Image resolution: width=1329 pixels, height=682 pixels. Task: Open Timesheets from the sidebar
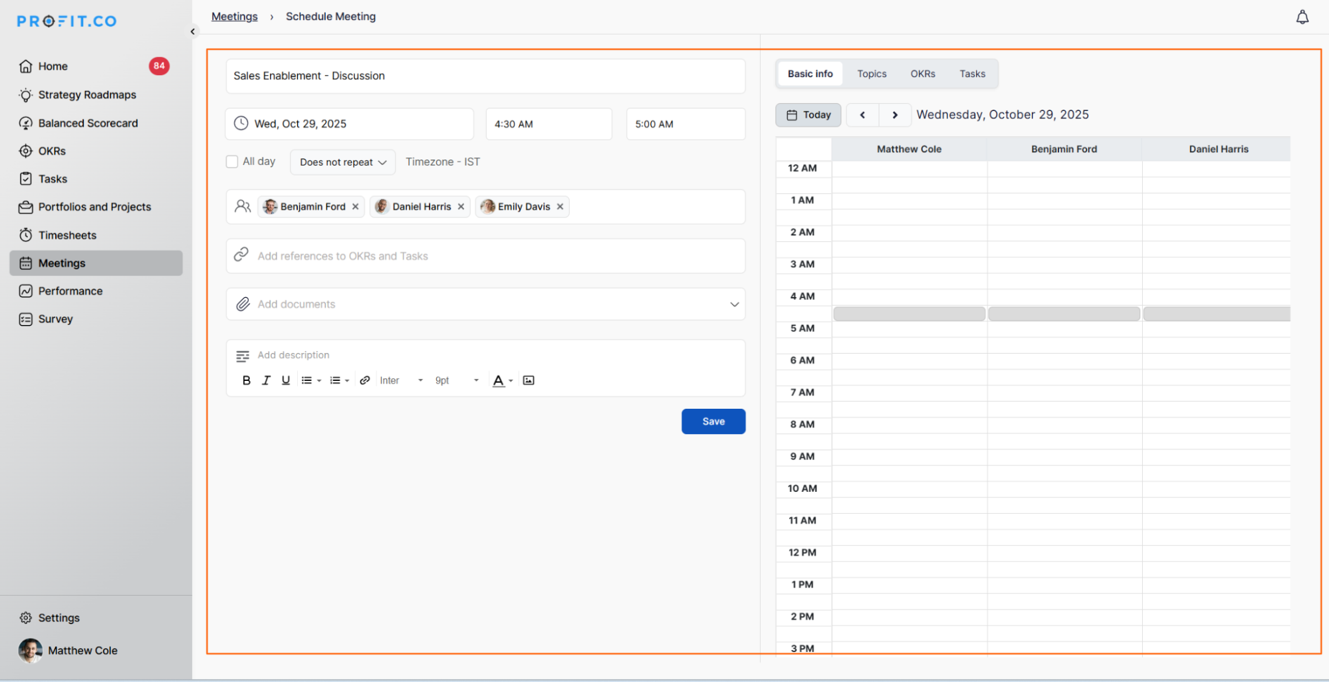(67, 235)
